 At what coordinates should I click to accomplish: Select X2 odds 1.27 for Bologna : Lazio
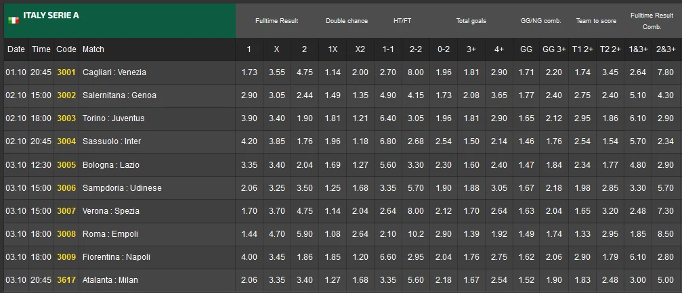point(360,164)
